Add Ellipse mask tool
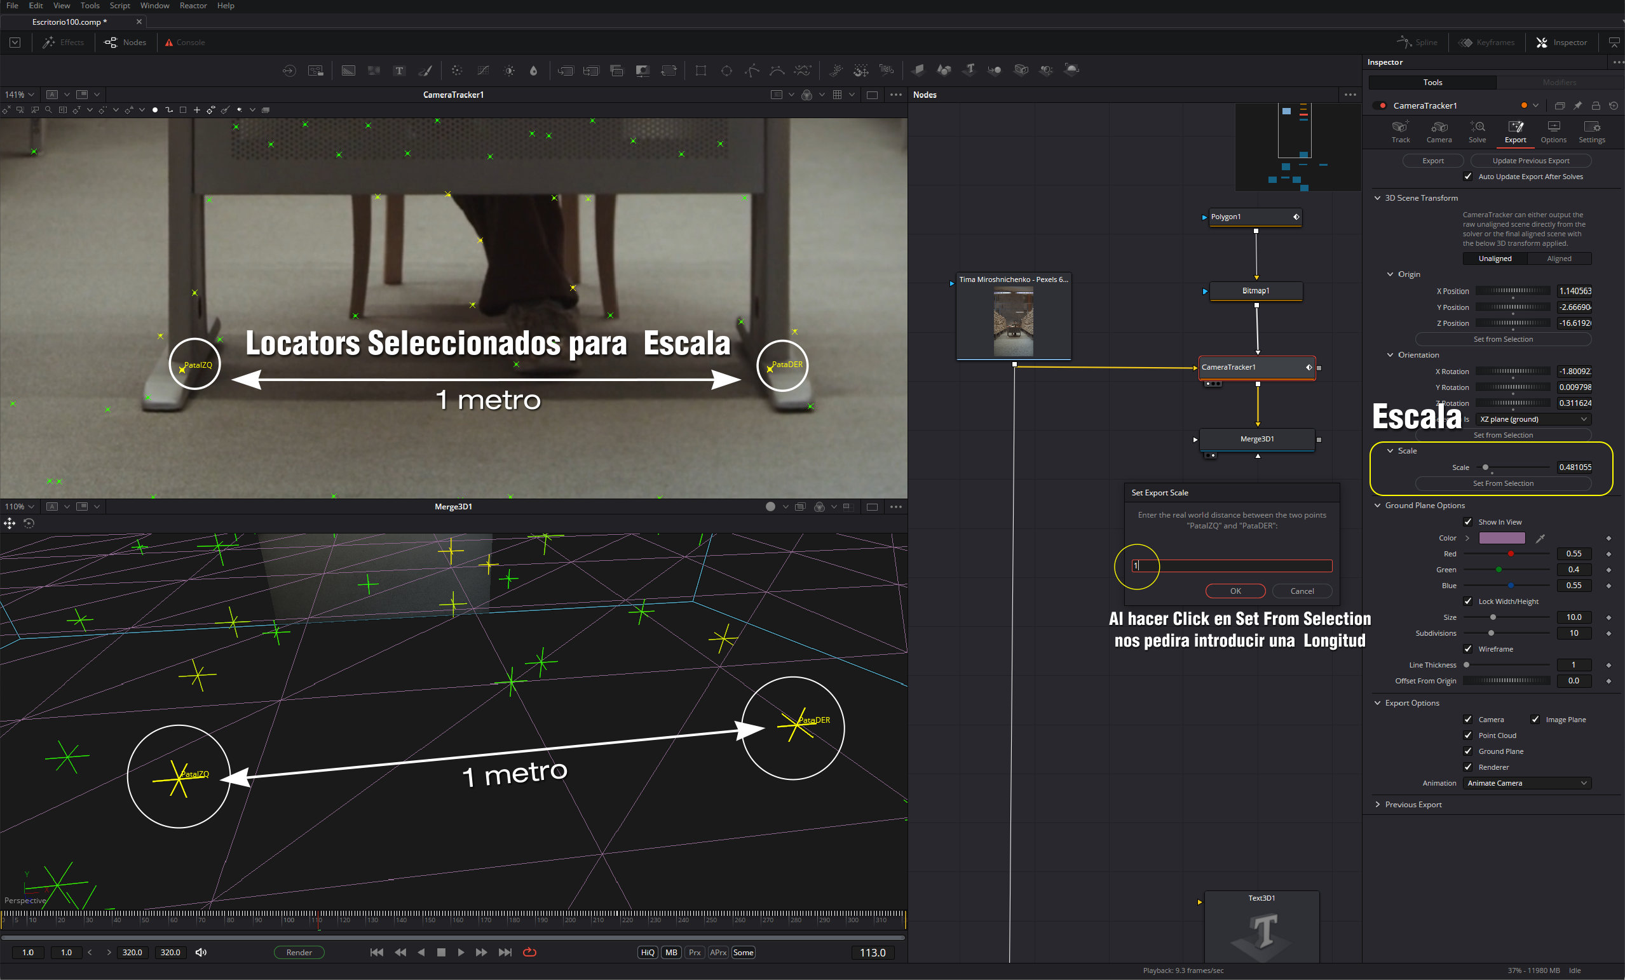The height and width of the screenshot is (980, 1625). pyautogui.click(x=726, y=70)
